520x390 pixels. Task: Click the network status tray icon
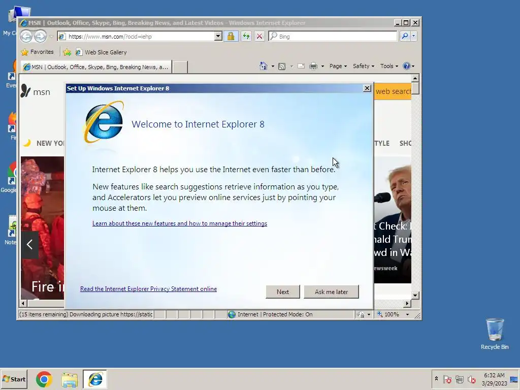coord(459,379)
